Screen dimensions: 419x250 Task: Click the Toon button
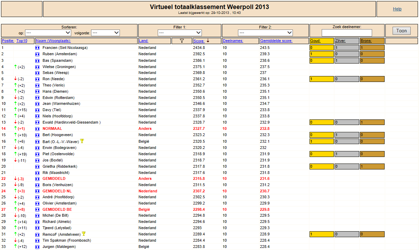[402, 31]
